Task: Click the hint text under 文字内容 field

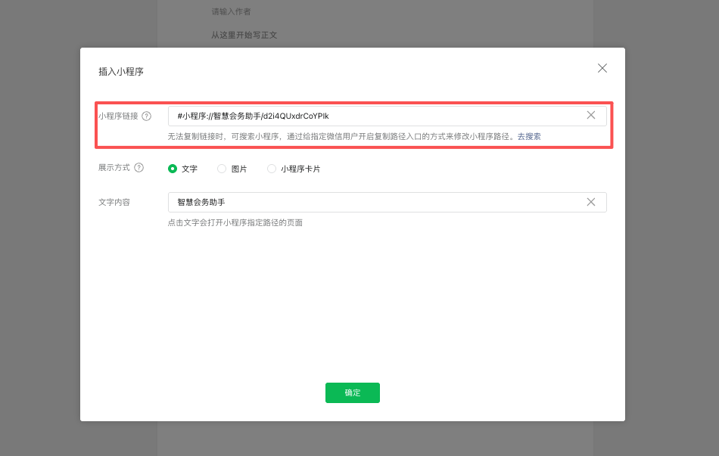Action: tap(235, 223)
